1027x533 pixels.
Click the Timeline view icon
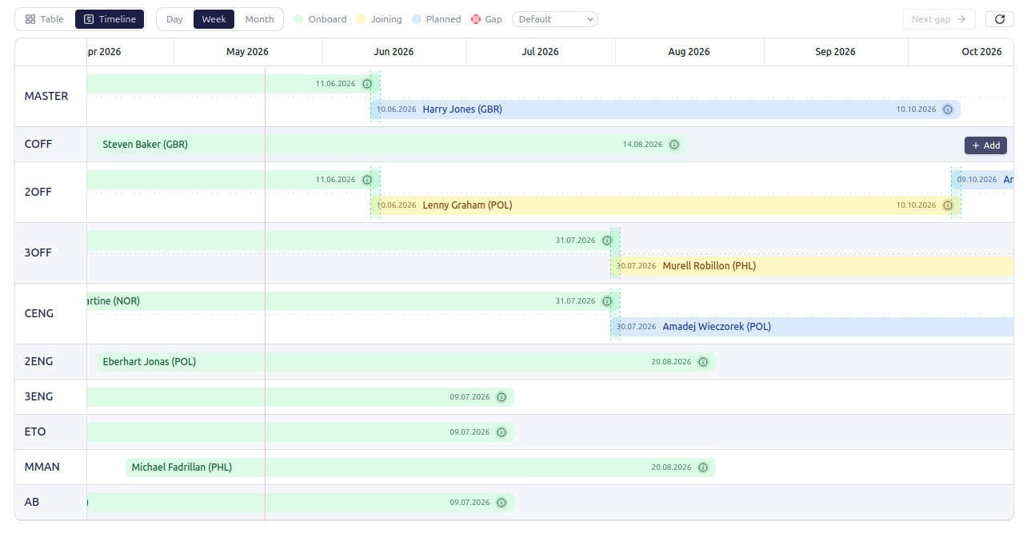tap(89, 19)
